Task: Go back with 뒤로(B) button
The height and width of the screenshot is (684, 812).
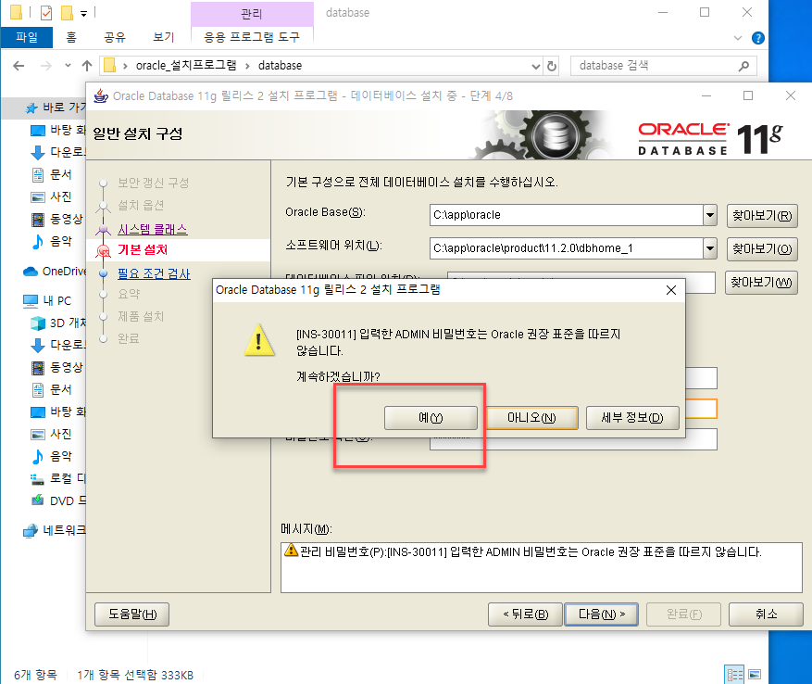Action: tap(525, 614)
